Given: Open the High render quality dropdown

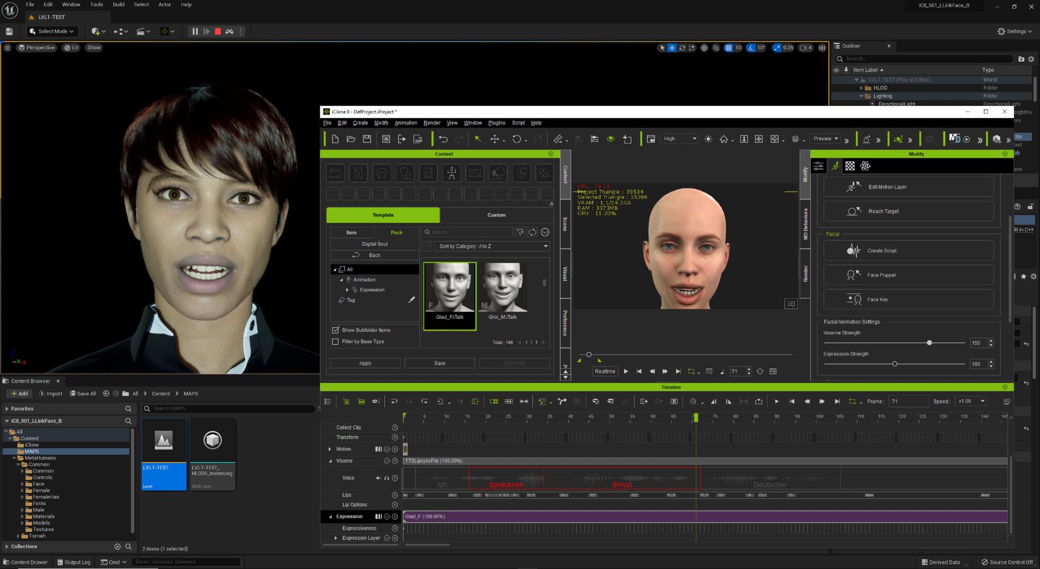Looking at the screenshot, I should 680,139.
